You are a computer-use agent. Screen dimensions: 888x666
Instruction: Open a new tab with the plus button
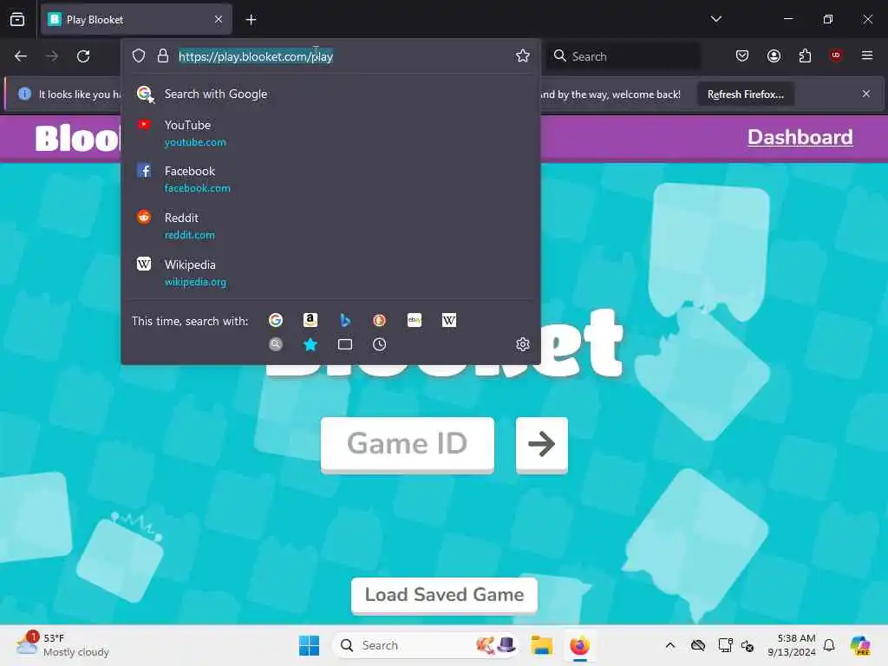coord(251,20)
